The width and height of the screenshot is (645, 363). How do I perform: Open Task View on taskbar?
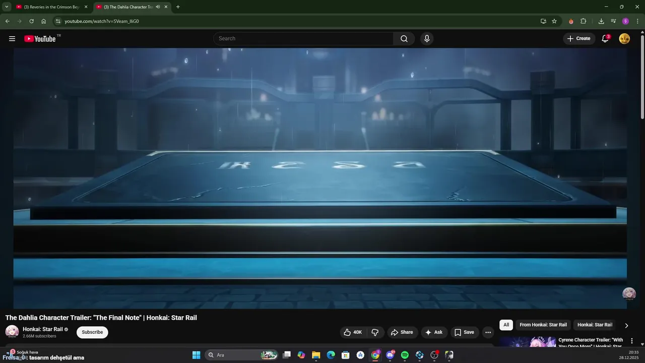[287, 355]
